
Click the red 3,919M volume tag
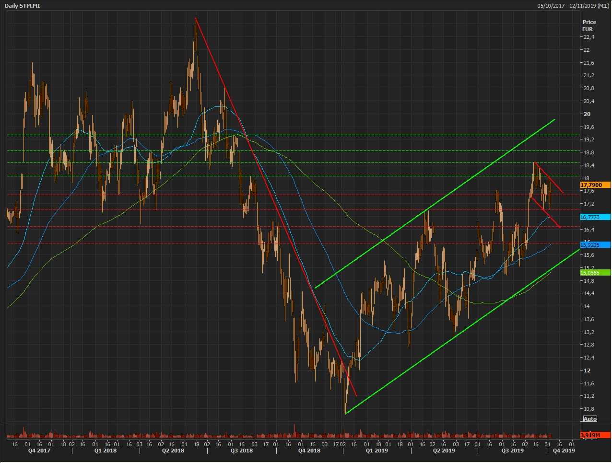(x=594, y=435)
